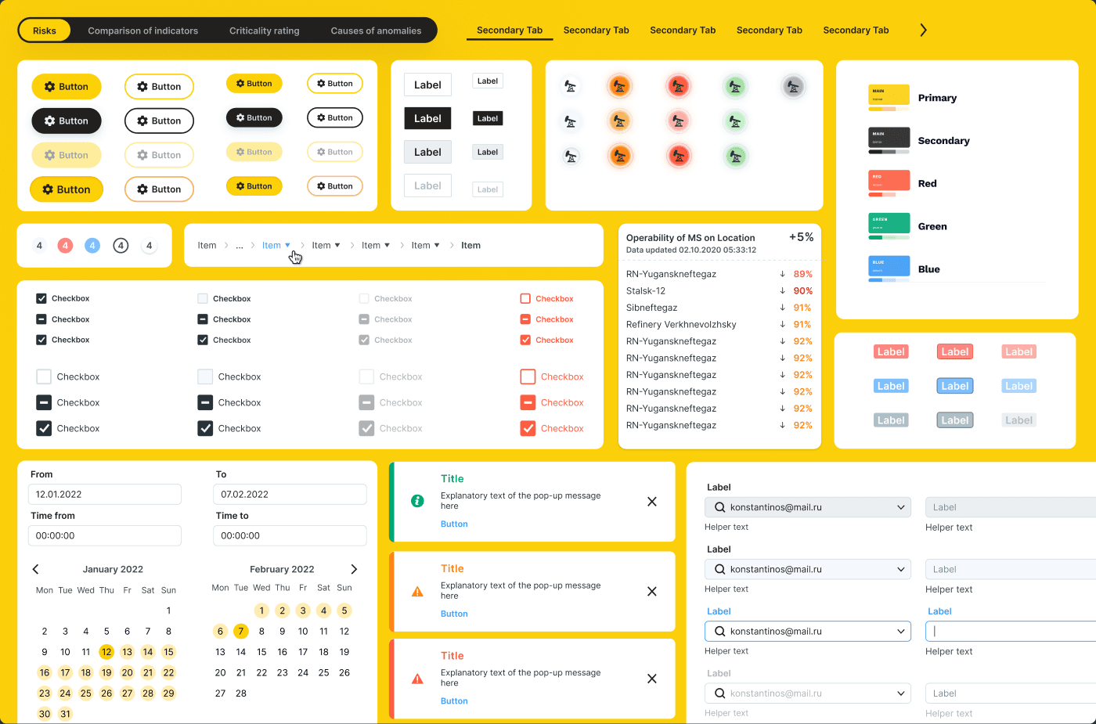1096x724 pixels.
Task: Click the down arrow in Stalsk-12 row
Action: 782,290
